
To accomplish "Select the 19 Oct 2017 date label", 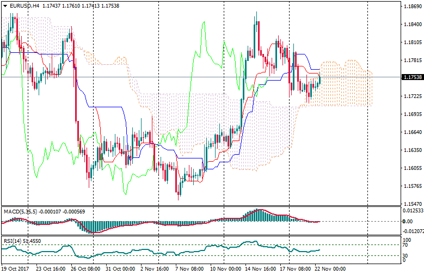I will pos(15,268).
